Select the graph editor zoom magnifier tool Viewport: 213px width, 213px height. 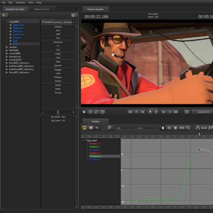pyautogui.click(x=188, y=128)
